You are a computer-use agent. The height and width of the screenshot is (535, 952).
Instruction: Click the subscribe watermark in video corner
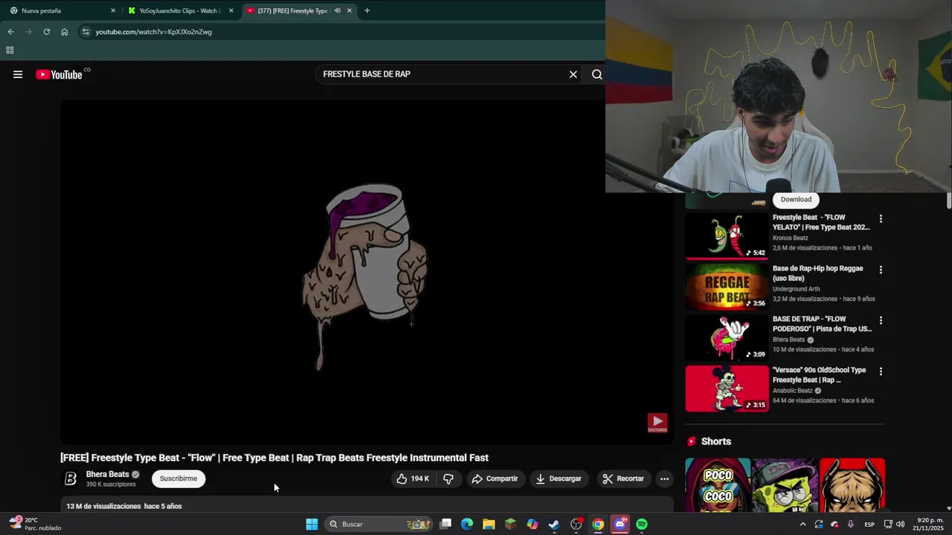pos(657,423)
